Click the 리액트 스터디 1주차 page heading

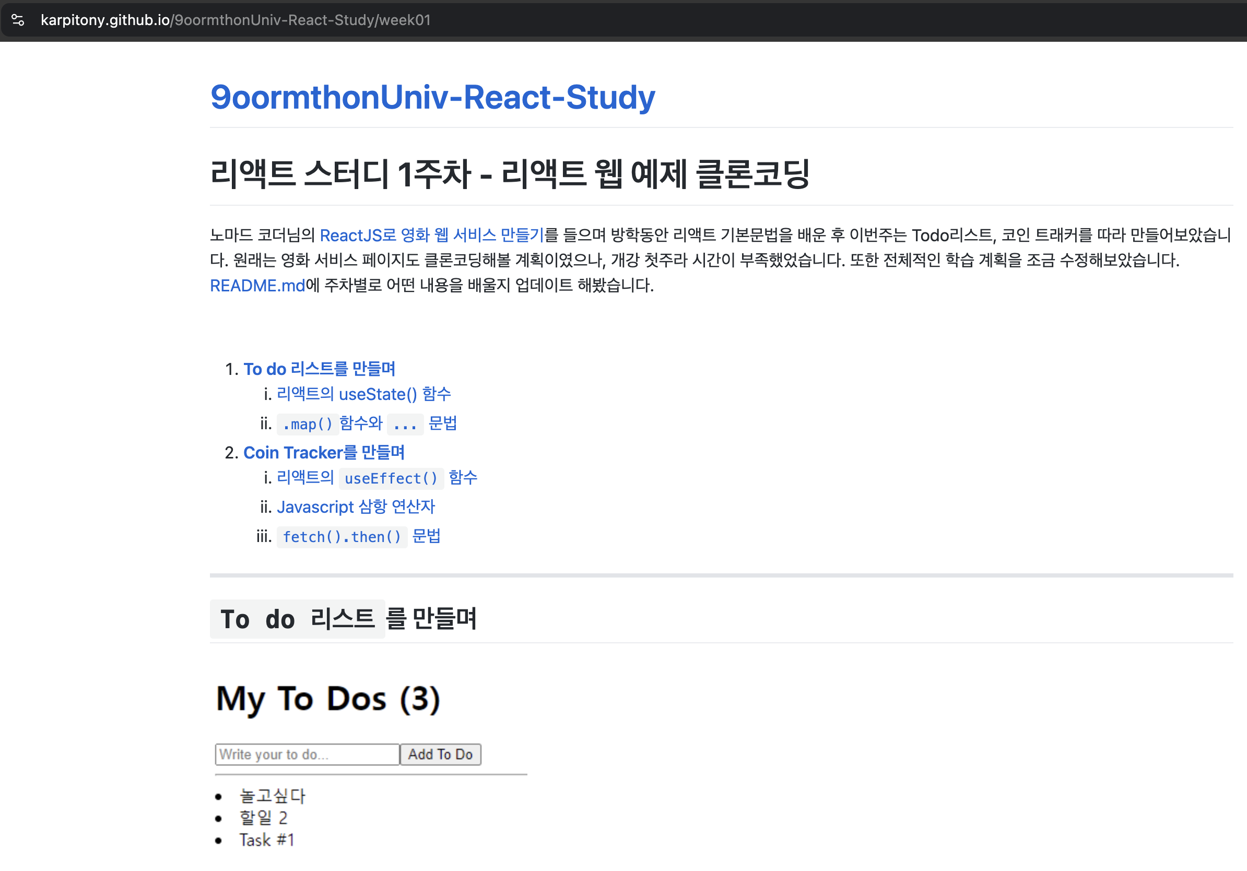click(x=509, y=174)
